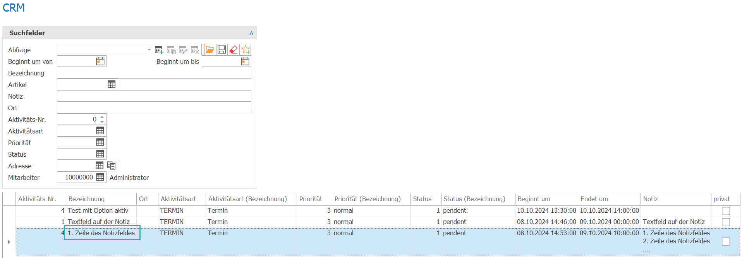Open Aktivitätsart lookup table icon
The height and width of the screenshot is (258, 742).
click(100, 131)
